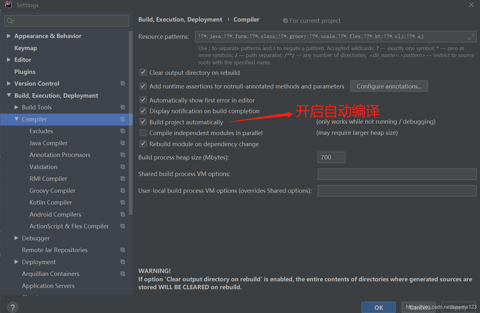The height and width of the screenshot is (313, 480).
Task: Click the settings tree vertical scrollbar
Action: tap(131, 123)
